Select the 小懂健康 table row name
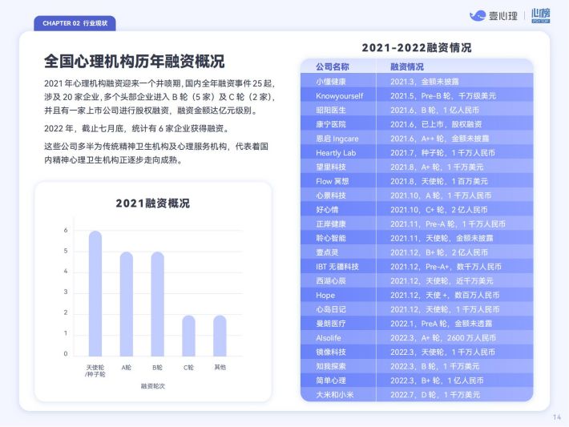 click(331, 82)
